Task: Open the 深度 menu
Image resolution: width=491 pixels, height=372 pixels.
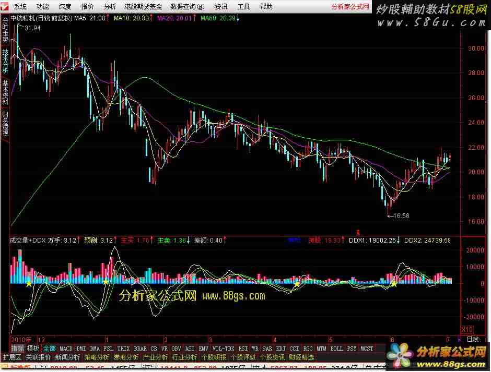Action: (65, 6)
